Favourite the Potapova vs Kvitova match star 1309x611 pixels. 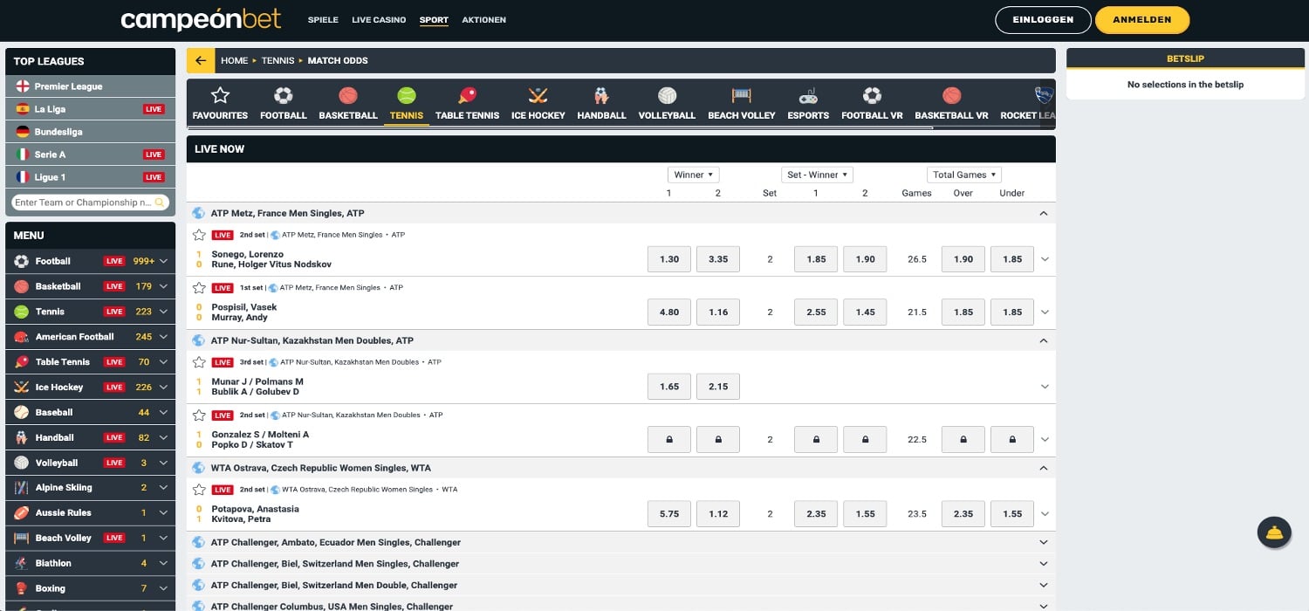coord(199,490)
